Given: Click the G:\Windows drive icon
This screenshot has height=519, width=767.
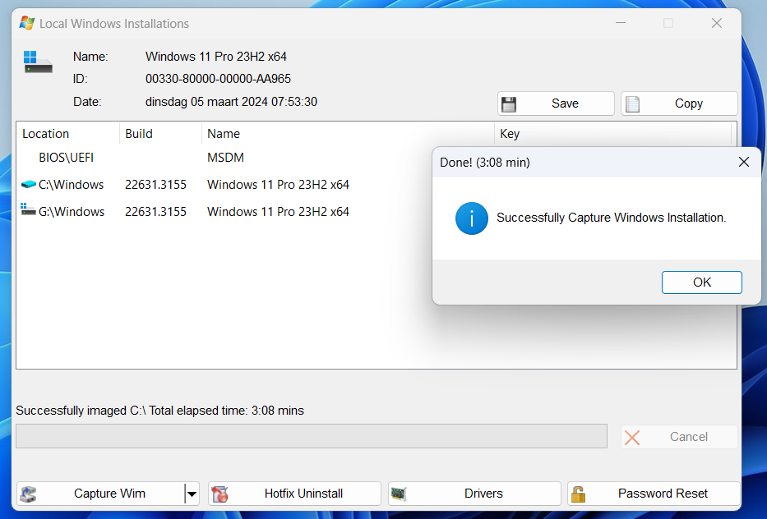Looking at the screenshot, I should tap(29, 209).
